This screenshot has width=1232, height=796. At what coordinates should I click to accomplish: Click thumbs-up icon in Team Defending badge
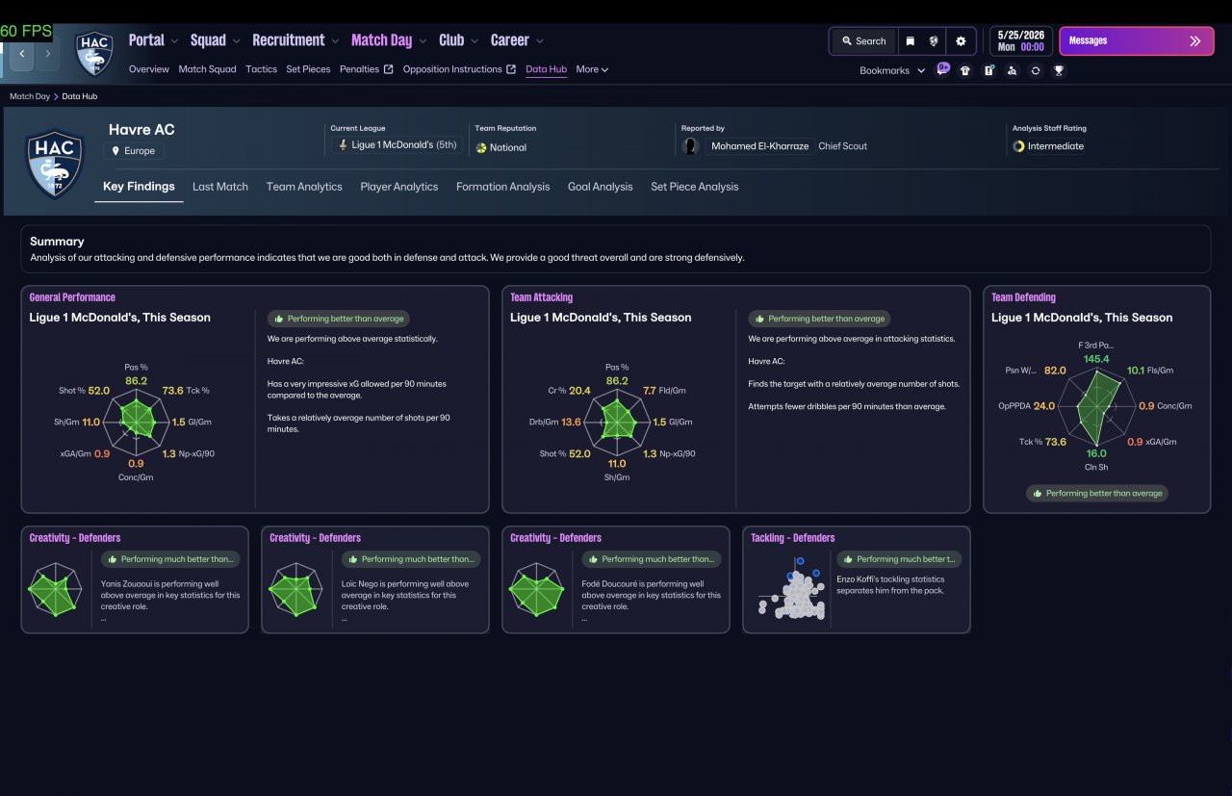1038,493
